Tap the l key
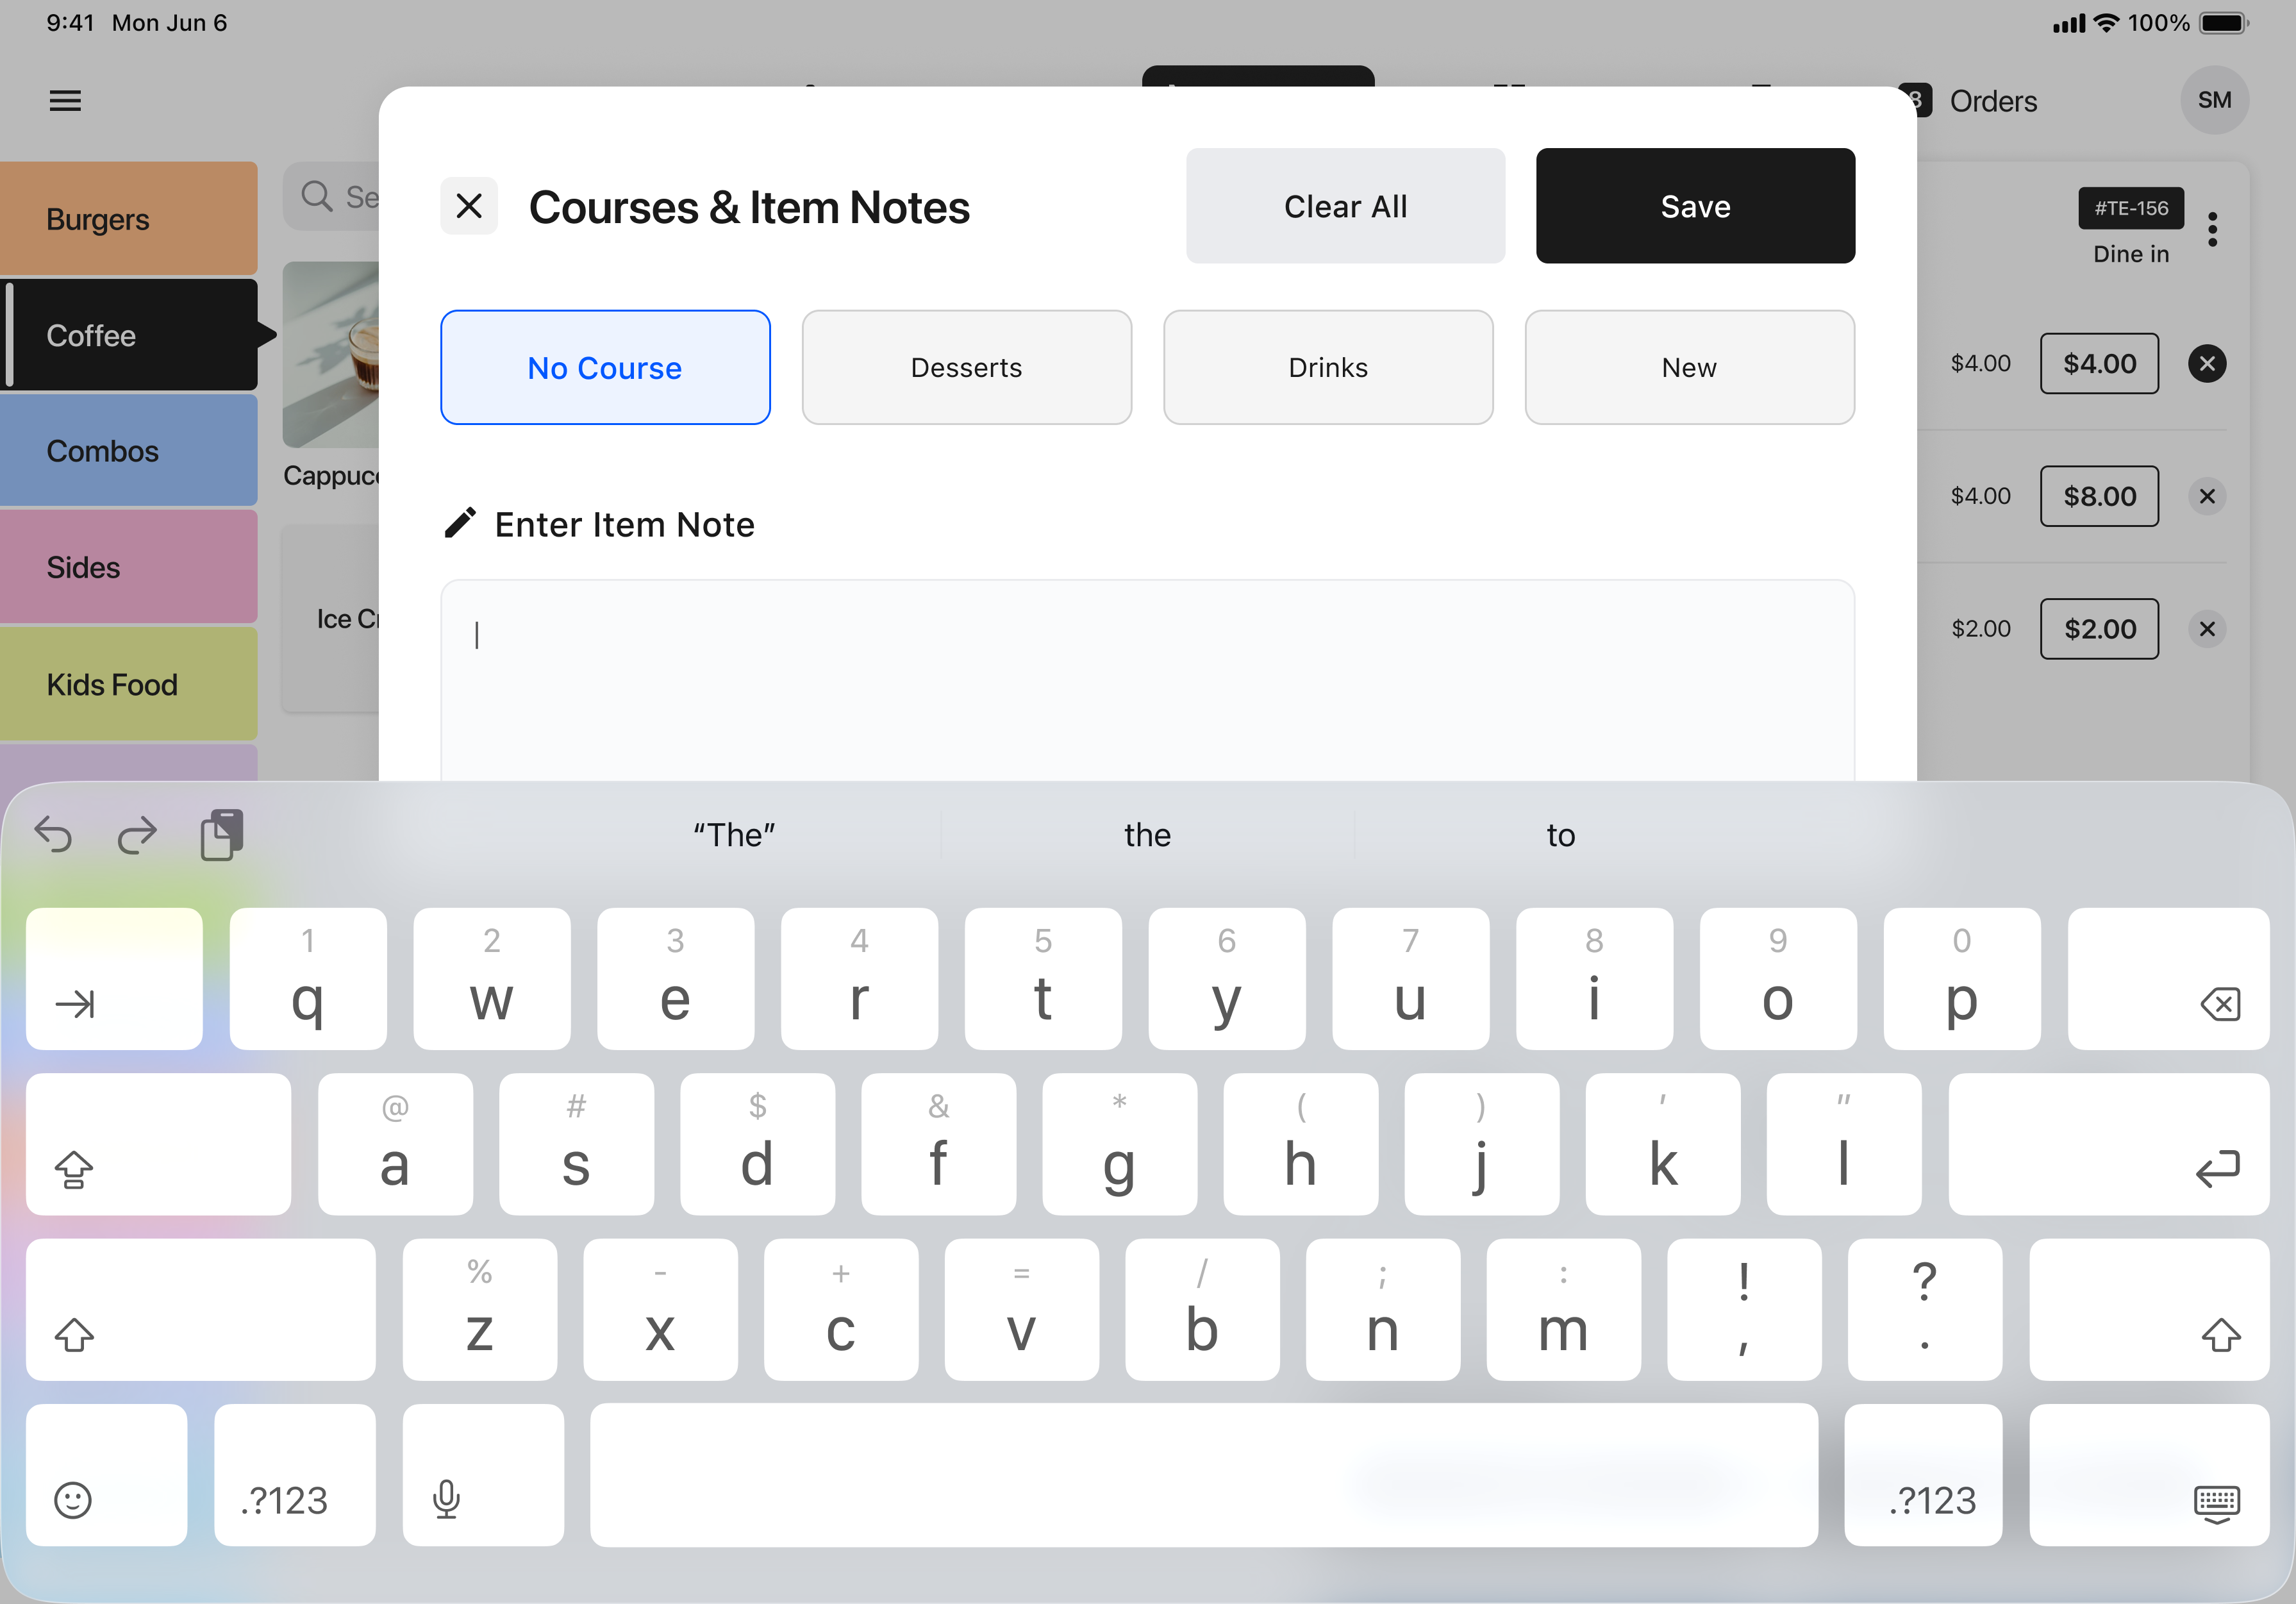Viewport: 2296px width, 1604px height. pyautogui.click(x=1843, y=1145)
